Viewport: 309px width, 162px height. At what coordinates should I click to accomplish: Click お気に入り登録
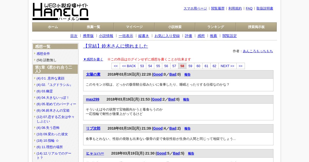tap(167, 36)
